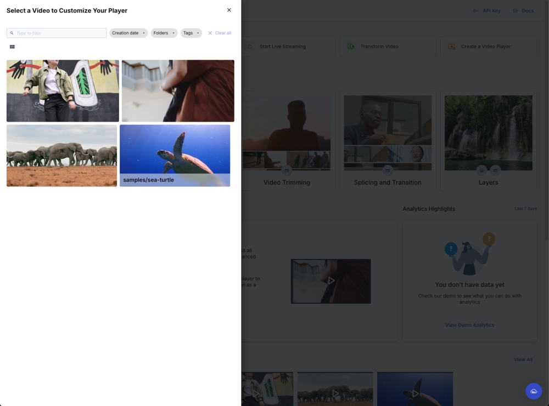This screenshot has width=549, height=406.
Task: Click the search magnifier in the filter field
Action: (12, 33)
